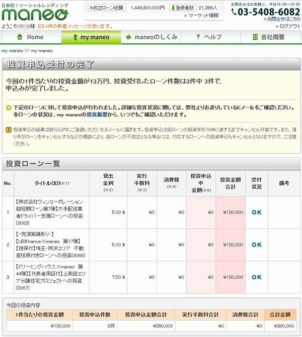
Task: Click the 備考 column header
Action: point(284,183)
